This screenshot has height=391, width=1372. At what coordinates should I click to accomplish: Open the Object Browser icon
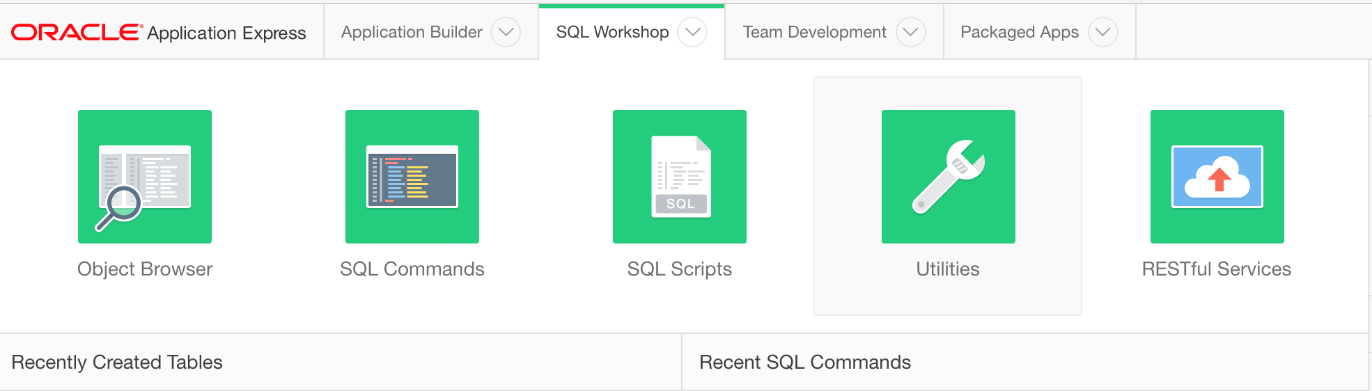145,177
